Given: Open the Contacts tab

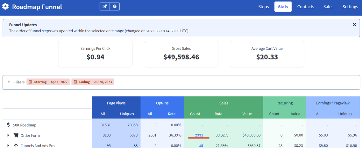Looking at the screenshot, I should pyautogui.click(x=305, y=7).
